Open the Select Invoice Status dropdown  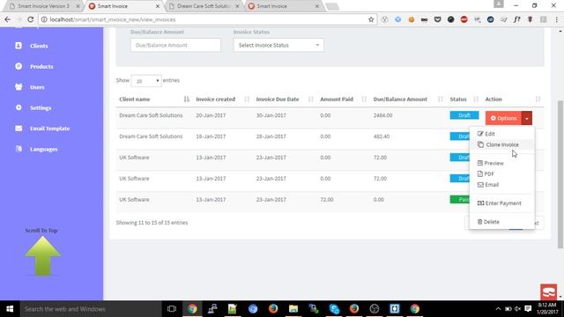point(278,45)
